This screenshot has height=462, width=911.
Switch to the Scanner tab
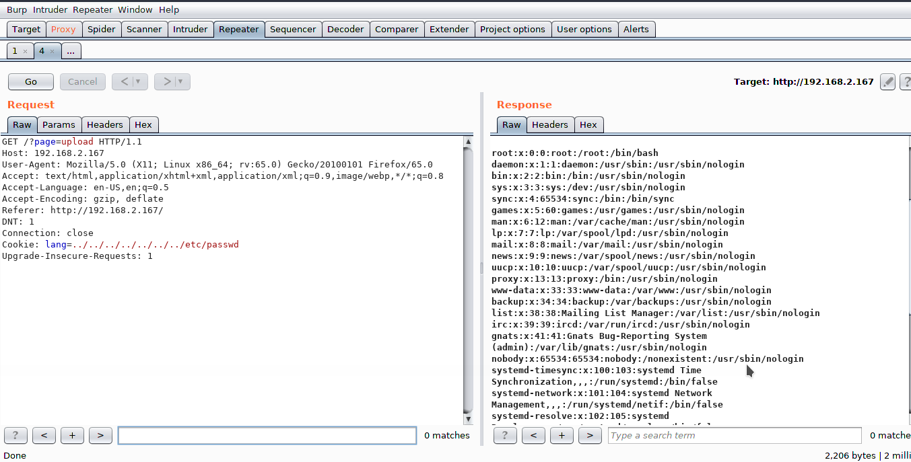point(144,29)
